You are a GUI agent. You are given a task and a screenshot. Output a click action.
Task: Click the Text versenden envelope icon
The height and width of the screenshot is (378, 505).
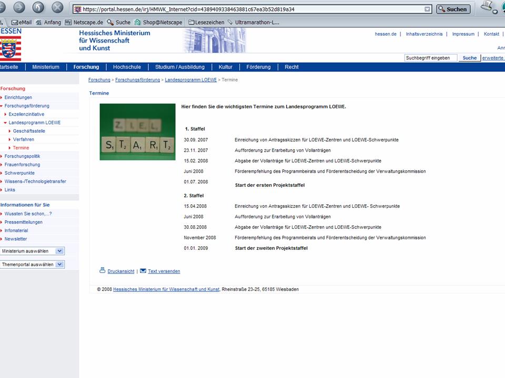click(143, 271)
